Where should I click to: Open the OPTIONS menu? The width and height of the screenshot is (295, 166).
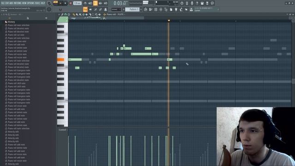(30, 3)
